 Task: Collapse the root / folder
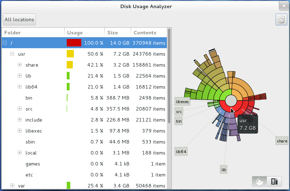click(x=5, y=43)
